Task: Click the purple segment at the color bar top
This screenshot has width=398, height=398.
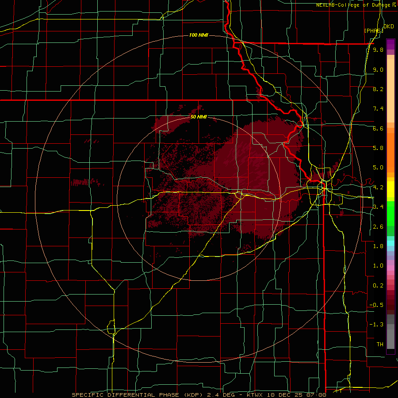Action: pyautogui.click(x=390, y=44)
